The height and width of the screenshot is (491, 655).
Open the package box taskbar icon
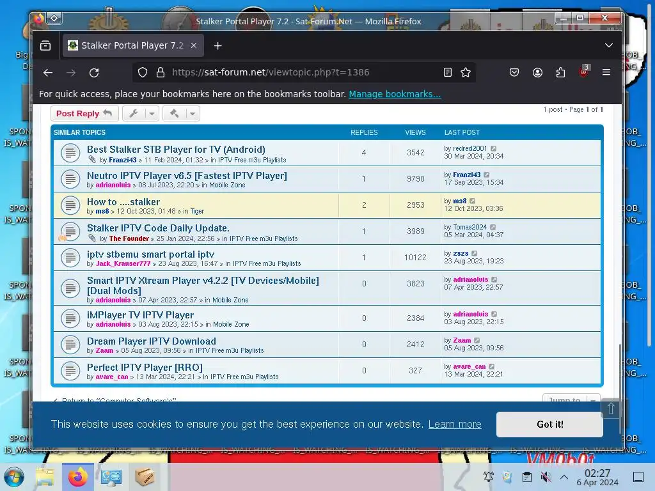[145, 477]
